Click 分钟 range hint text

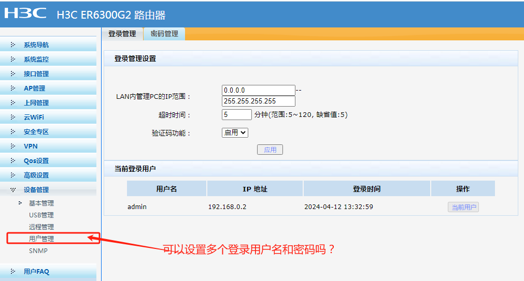(301, 115)
